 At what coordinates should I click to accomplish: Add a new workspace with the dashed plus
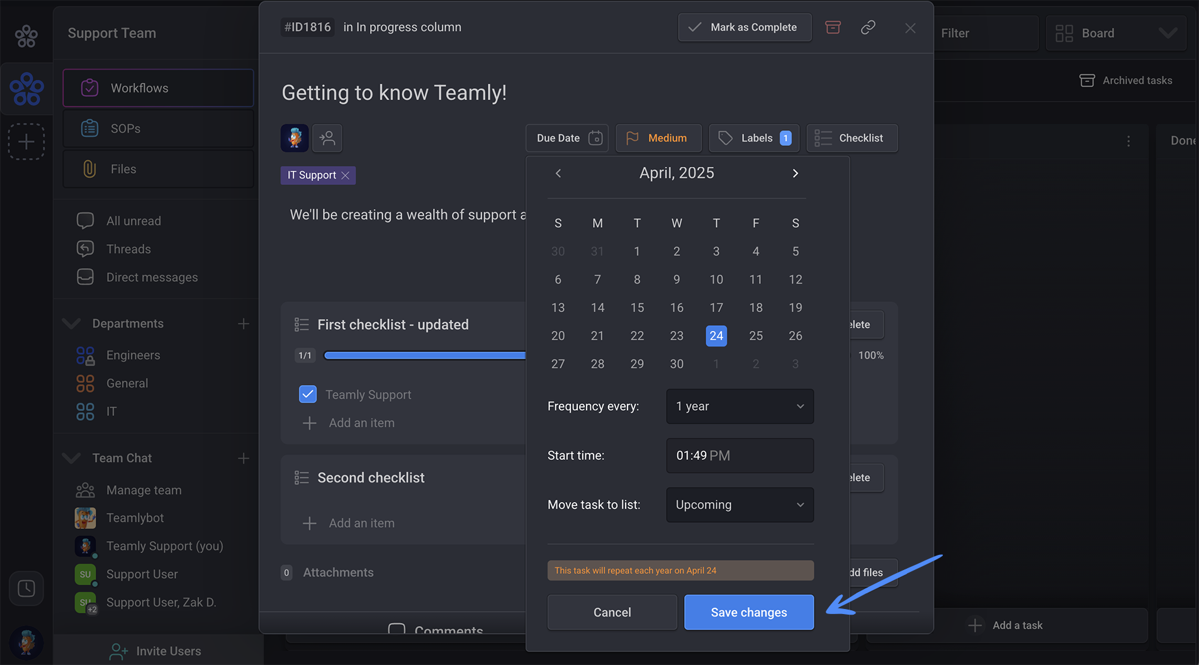click(x=26, y=142)
